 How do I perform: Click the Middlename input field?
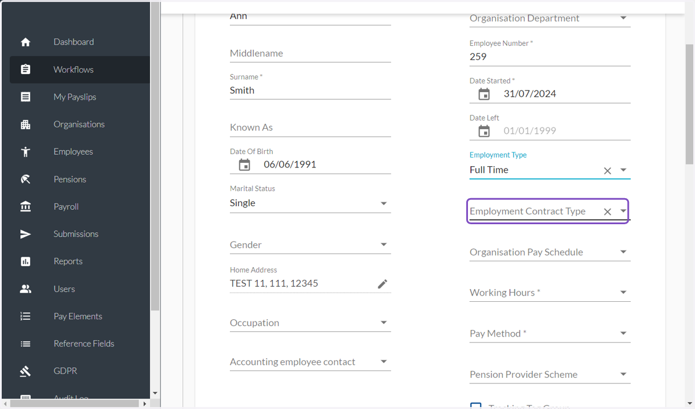[310, 53]
